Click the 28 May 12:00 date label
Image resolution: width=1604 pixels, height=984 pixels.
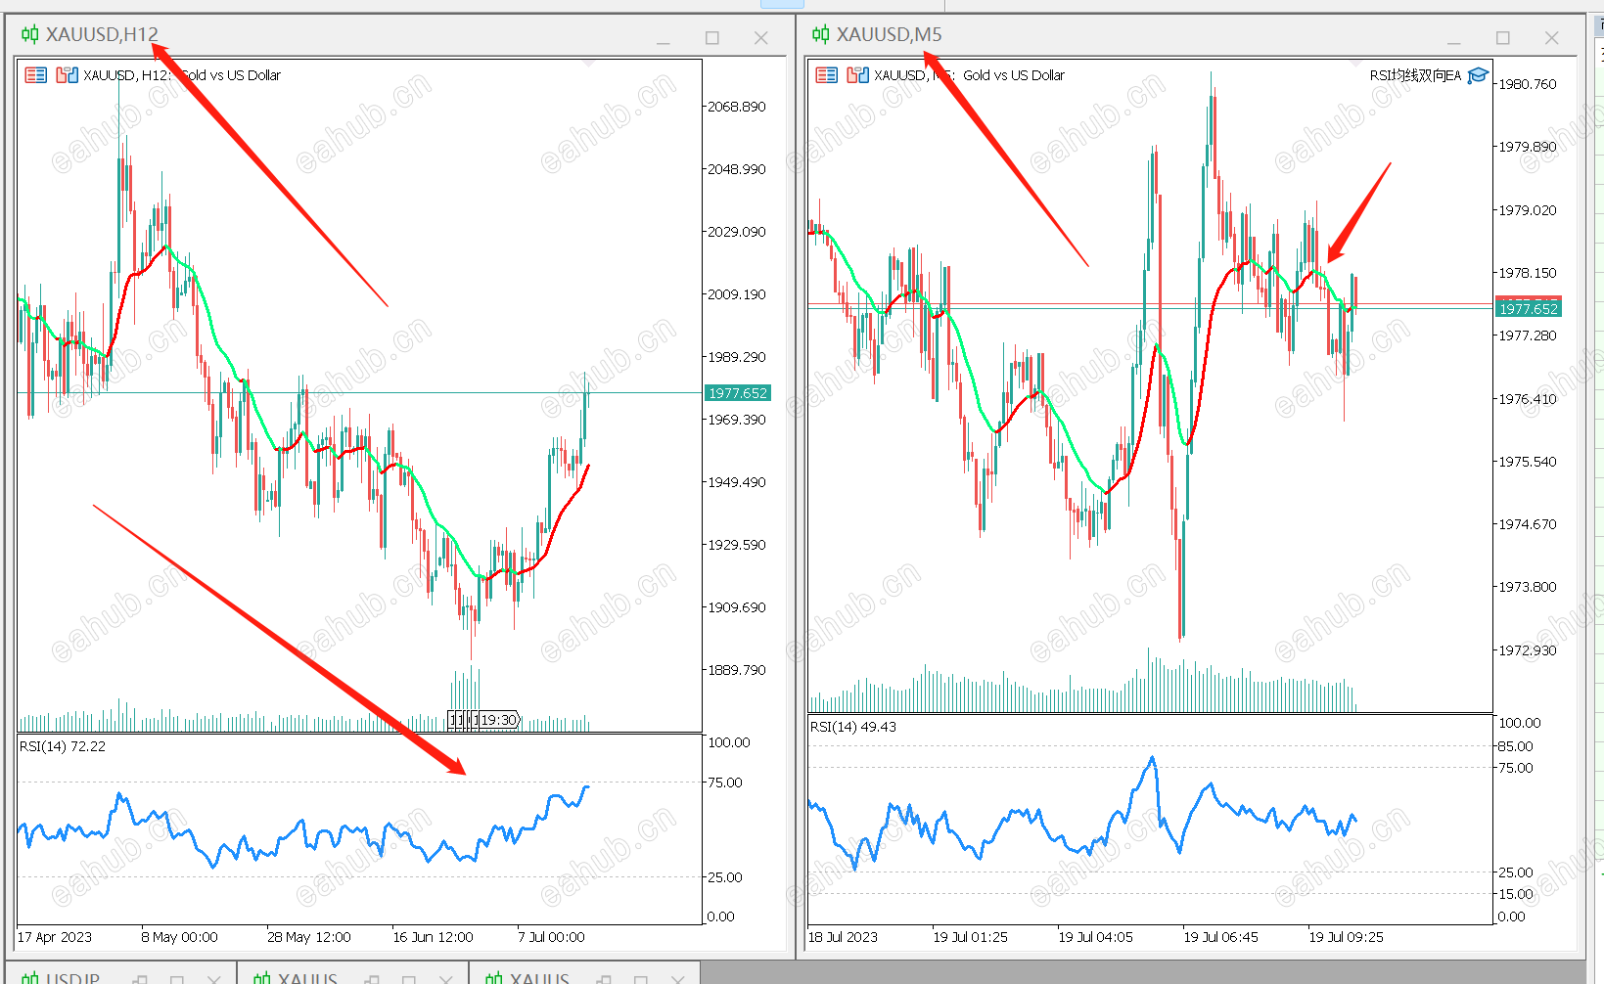click(309, 937)
